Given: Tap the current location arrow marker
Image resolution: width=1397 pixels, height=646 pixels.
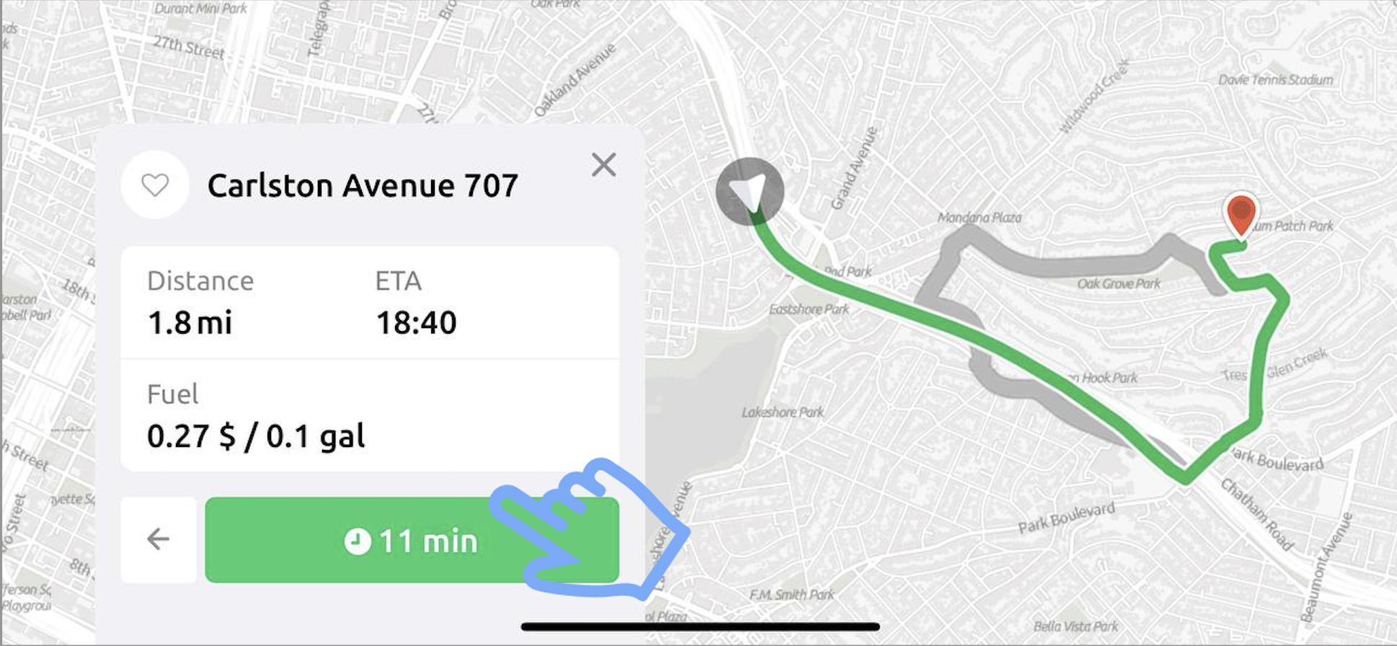Looking at the screenshot, I should pos(750,191).
